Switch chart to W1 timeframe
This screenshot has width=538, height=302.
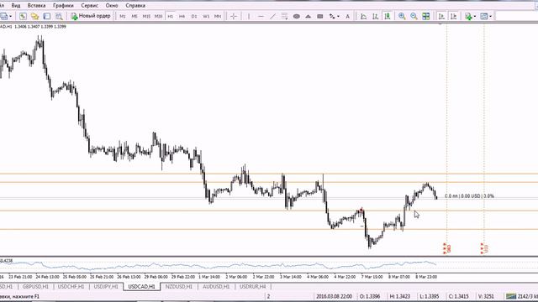(x=206, y=16)
